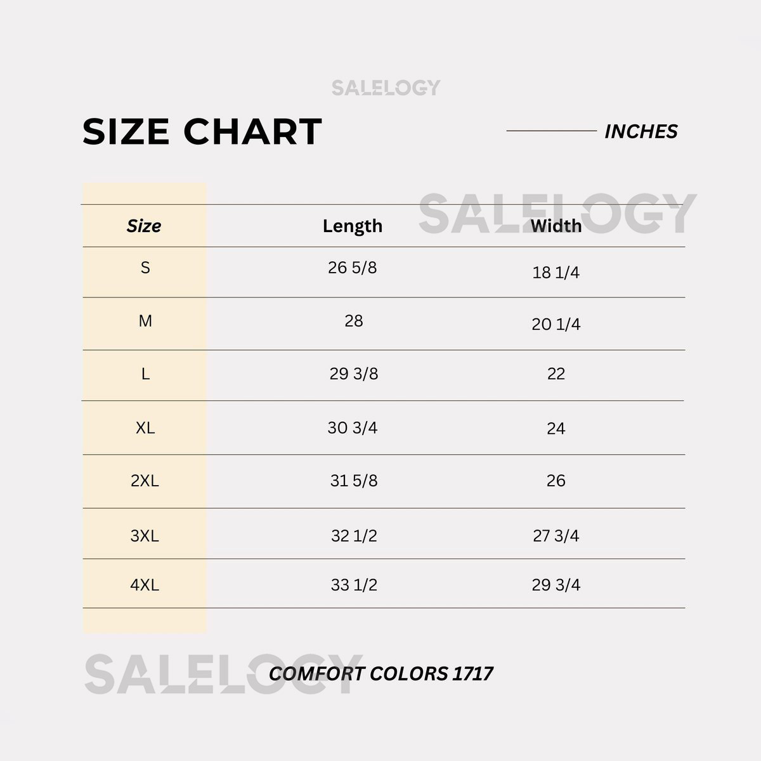Click the Size column header
Viewport: 761px width, 761px height.
(x=144, y=226)
